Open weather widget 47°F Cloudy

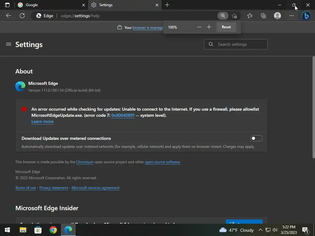(236, 230)
